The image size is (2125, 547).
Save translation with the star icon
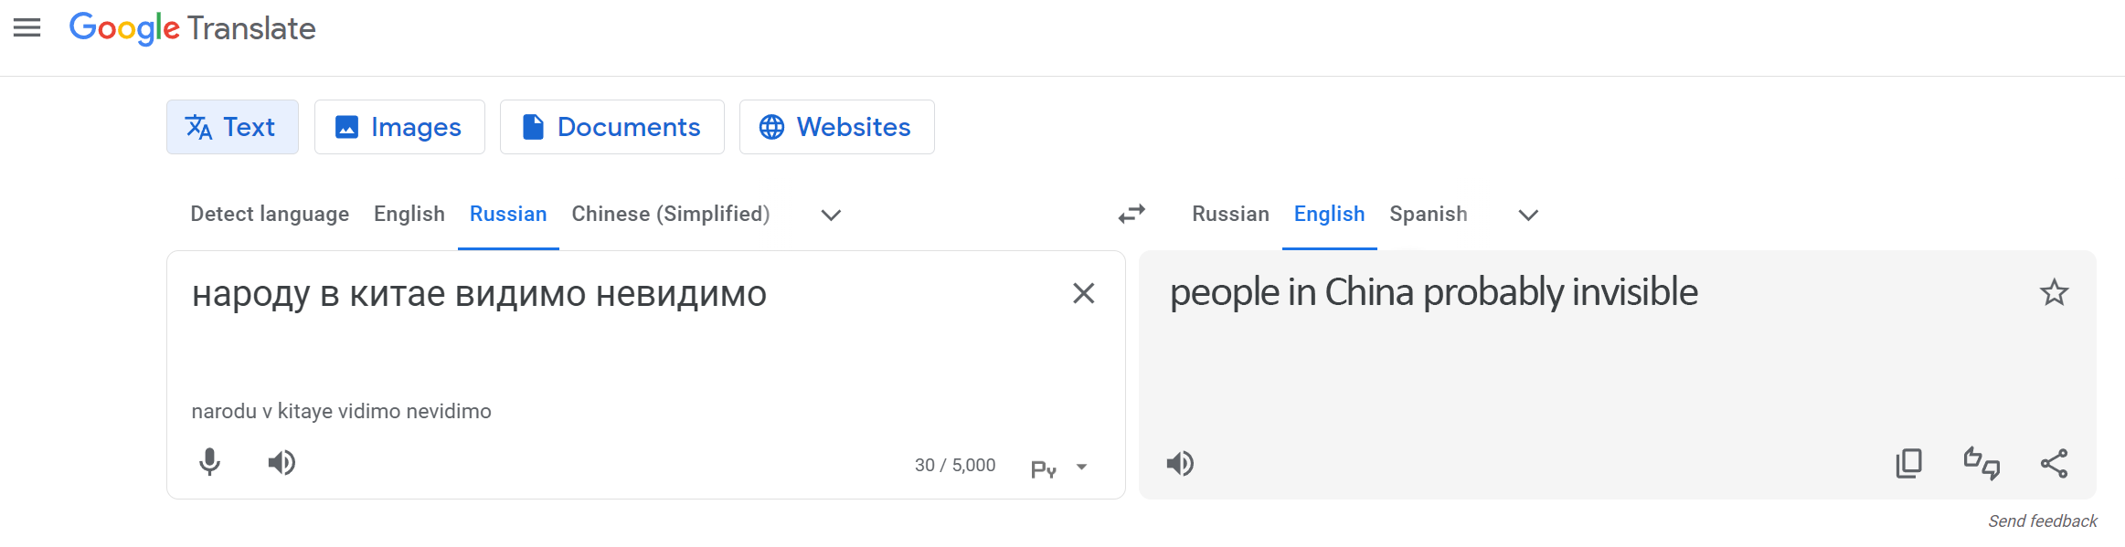2054,293
